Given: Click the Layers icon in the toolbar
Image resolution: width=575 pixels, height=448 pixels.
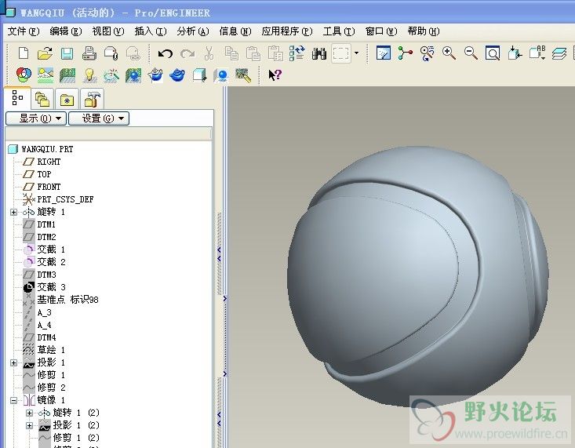Looking at the screenshot, I should (559, 53).
